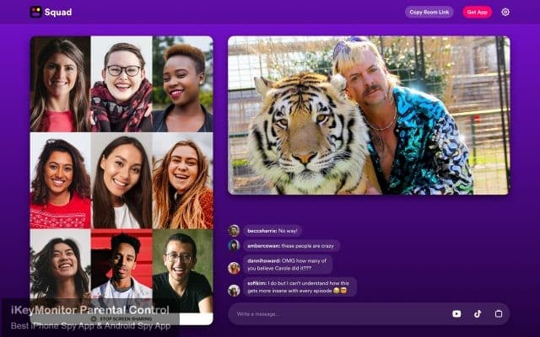540x337 pixels.
Task: Select video tile of man against red wall
Action: [121, 271]
